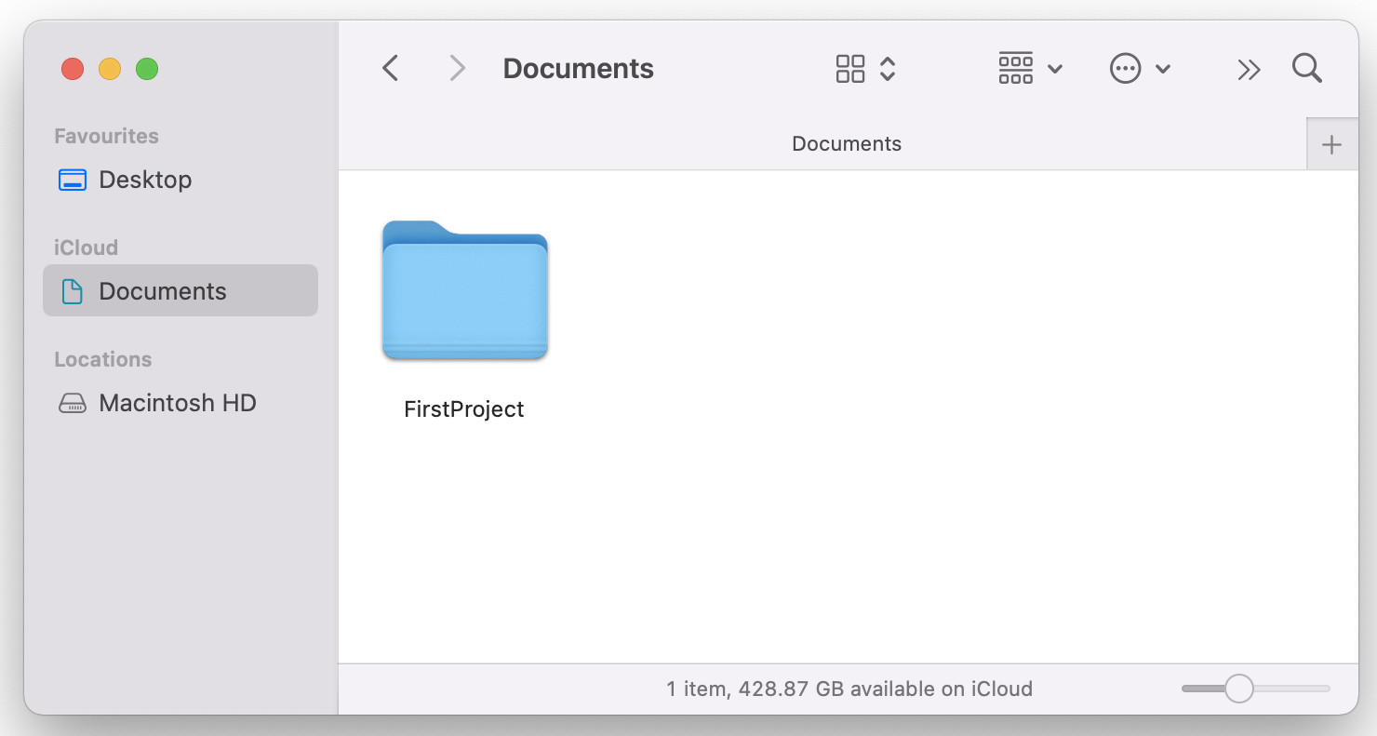
Task: Click the Macintosh HD location icon
Action: pyautogui.click(x=73, y=402)
